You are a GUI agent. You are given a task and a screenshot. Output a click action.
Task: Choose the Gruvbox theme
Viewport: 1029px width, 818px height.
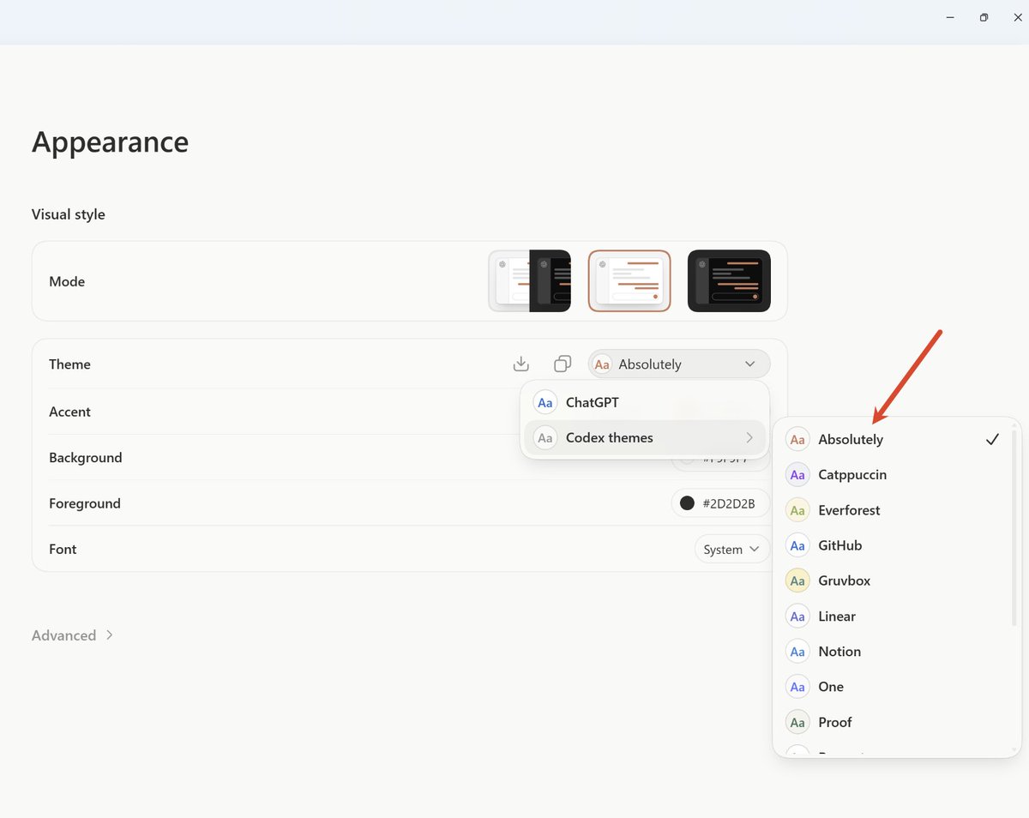[894, 580]
